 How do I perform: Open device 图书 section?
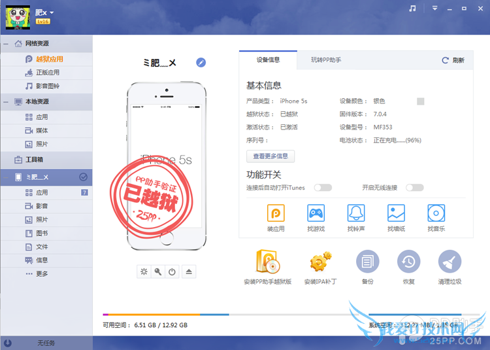(46, 233)
